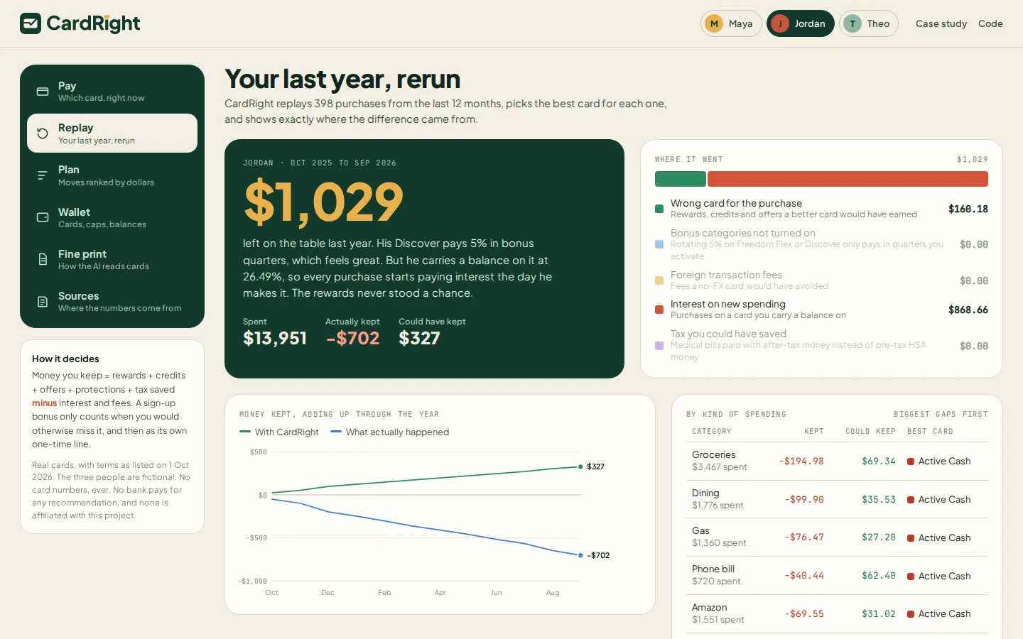Click the $868.66 interest amount
Image resolution: width=1023 pixels, height=639 pixels.
click(x=968, y=310)
